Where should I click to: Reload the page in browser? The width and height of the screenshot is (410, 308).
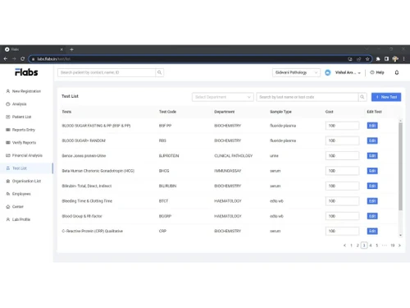pyautogui.click(x=23, y=59)
